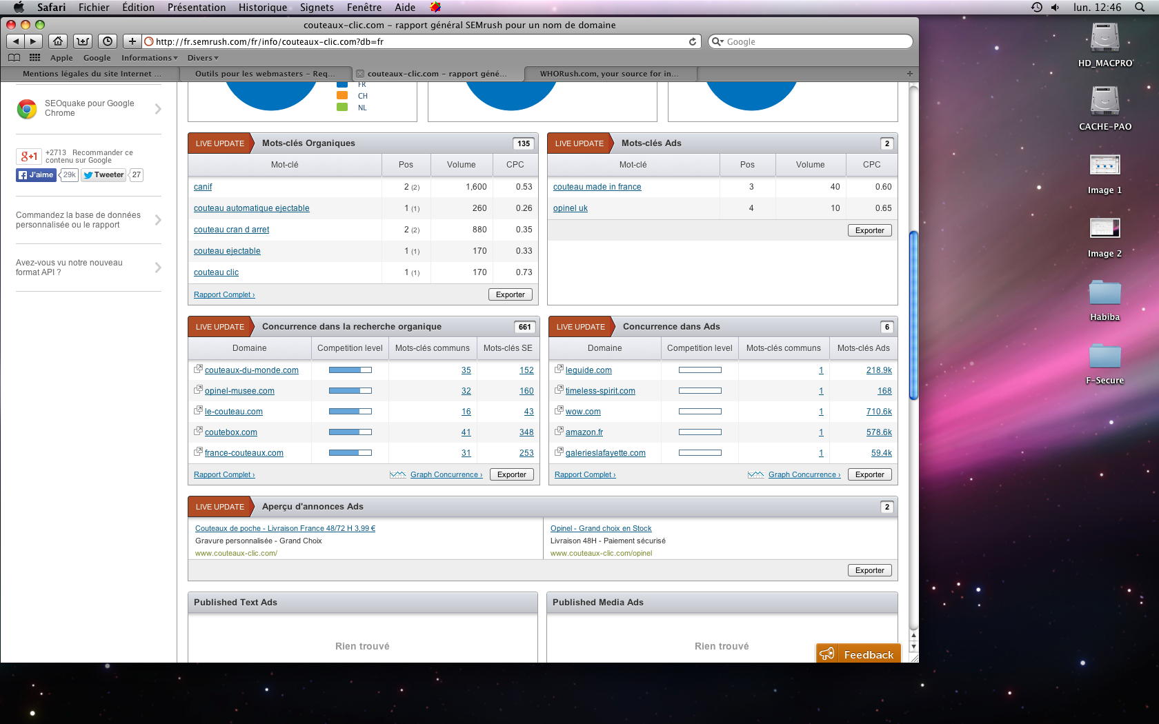Screen dimensions: 1159x724
Task: Open the Google search engine dropdown
Action: click(717, 41)
